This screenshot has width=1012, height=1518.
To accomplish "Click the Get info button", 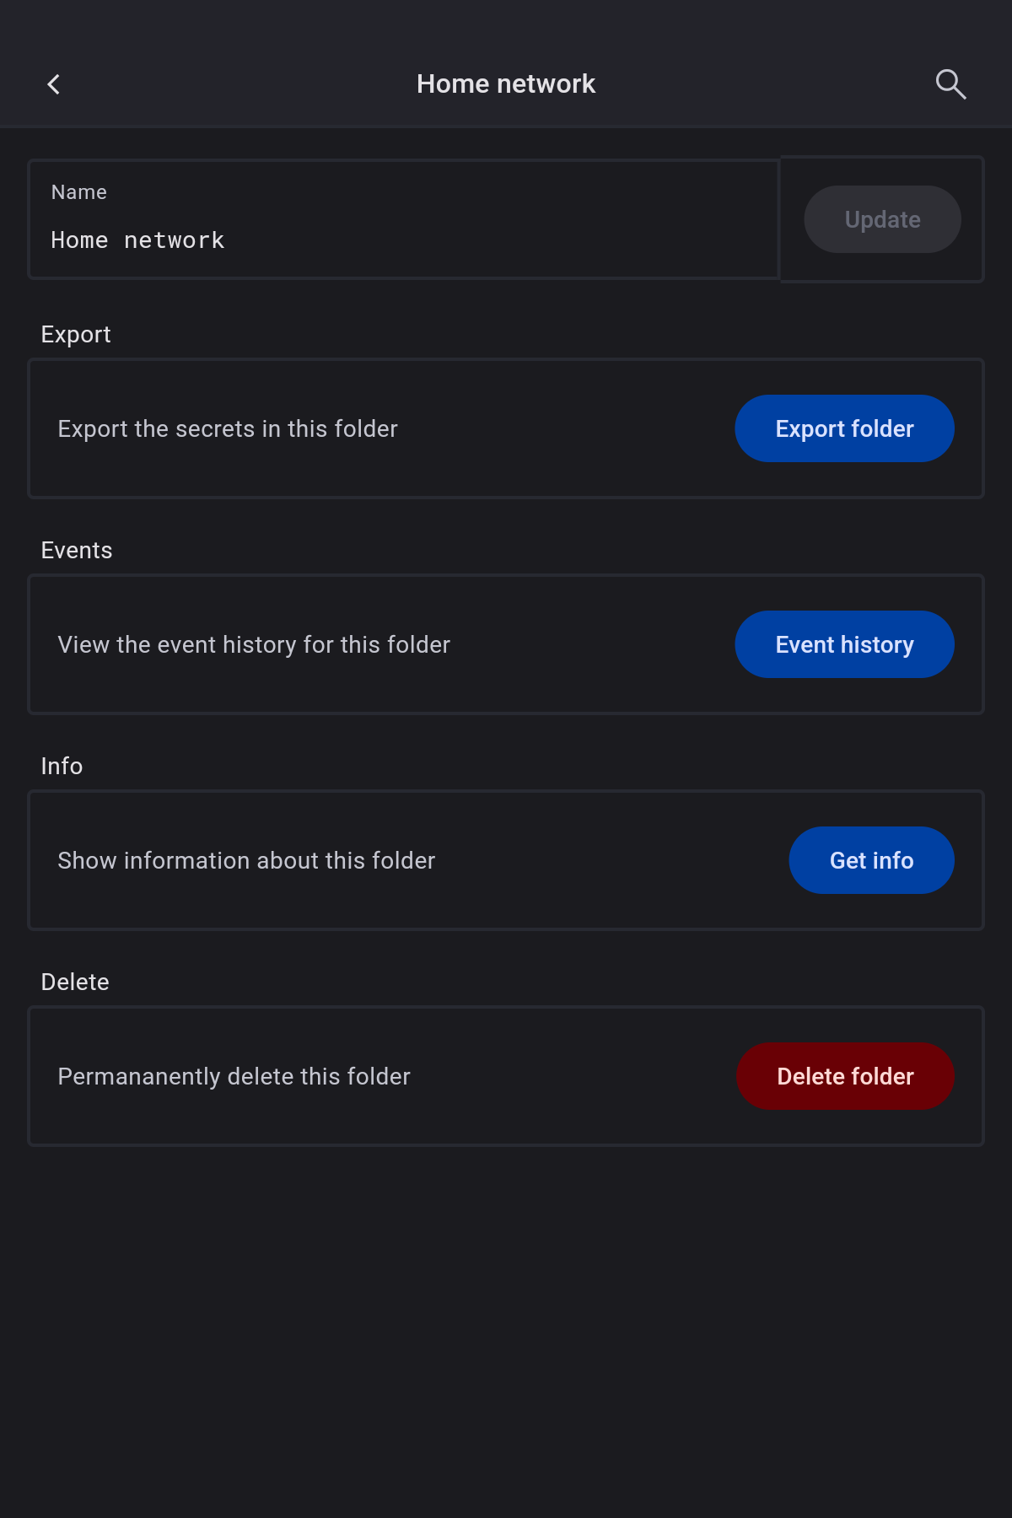I will [871, 860].
